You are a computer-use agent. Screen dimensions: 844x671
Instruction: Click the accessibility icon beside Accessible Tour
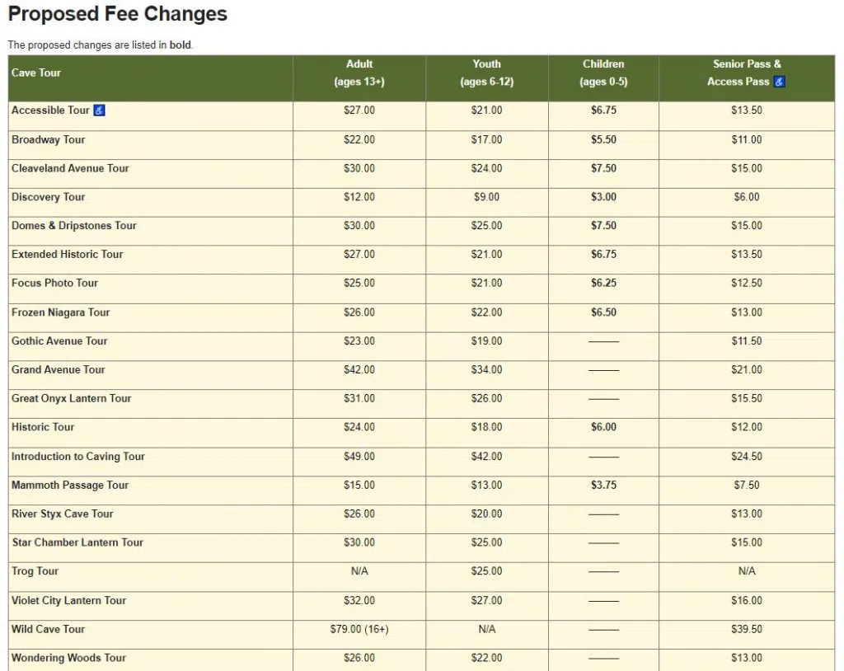(x=99, y=110)
